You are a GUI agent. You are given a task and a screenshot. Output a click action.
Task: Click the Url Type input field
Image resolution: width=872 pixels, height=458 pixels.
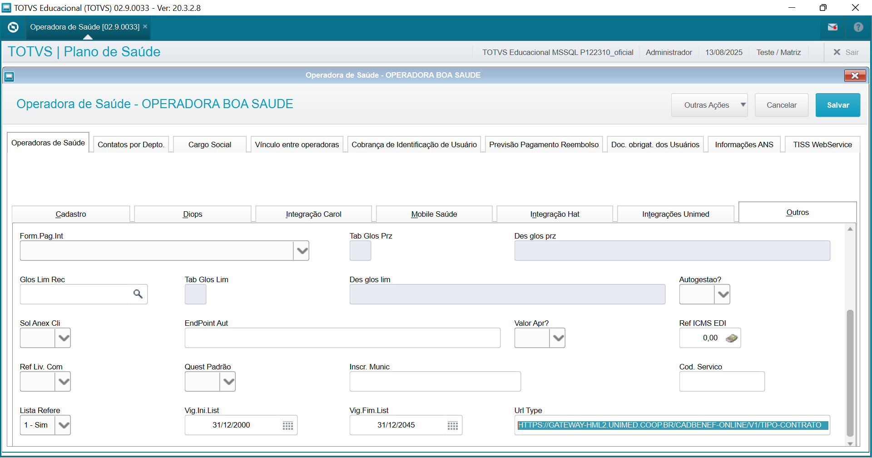coord(672,425)
